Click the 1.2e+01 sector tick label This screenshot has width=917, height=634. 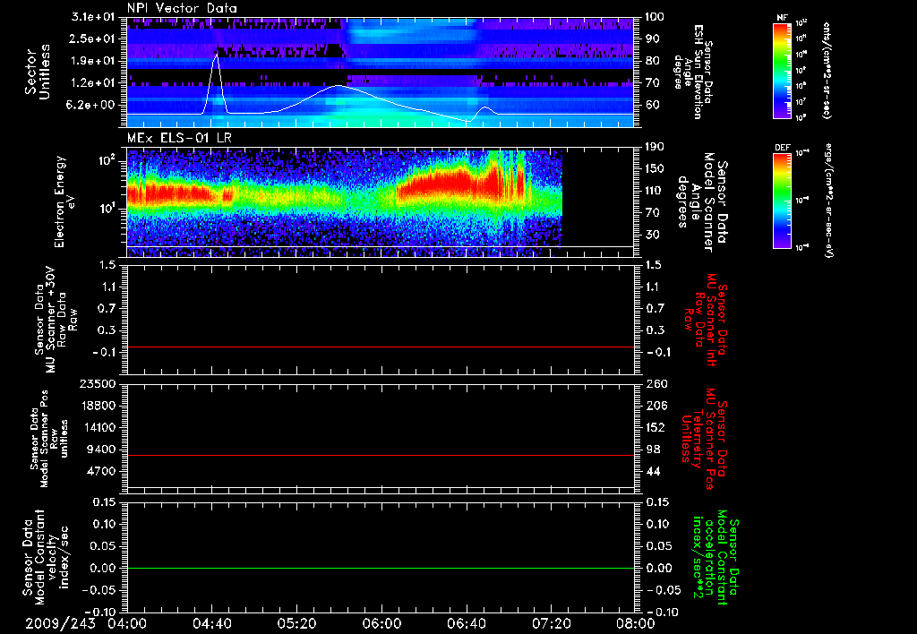tap(94, 83)
